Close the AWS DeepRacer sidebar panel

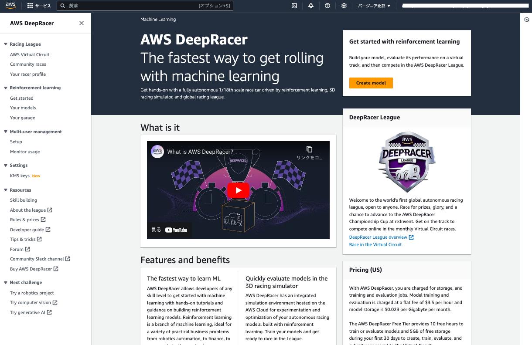[82, 23]
